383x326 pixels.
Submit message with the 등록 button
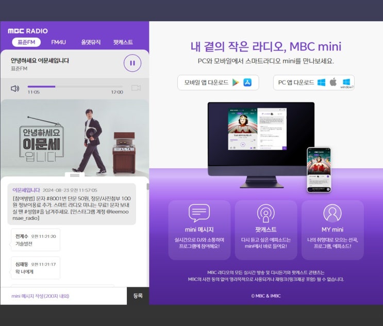pyautogui.click(x=138, y=296)
